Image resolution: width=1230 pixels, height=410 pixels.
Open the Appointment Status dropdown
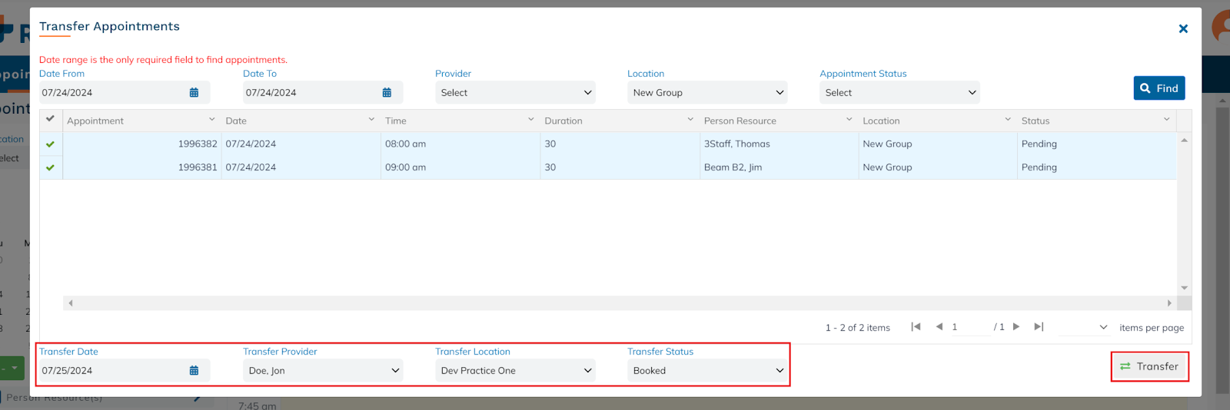tap(899, 93)
